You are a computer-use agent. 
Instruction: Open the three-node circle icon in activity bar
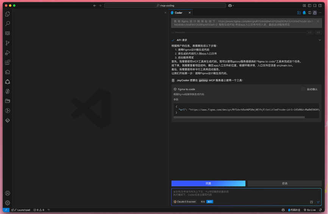pyautogui.click(x=8, y=82)
